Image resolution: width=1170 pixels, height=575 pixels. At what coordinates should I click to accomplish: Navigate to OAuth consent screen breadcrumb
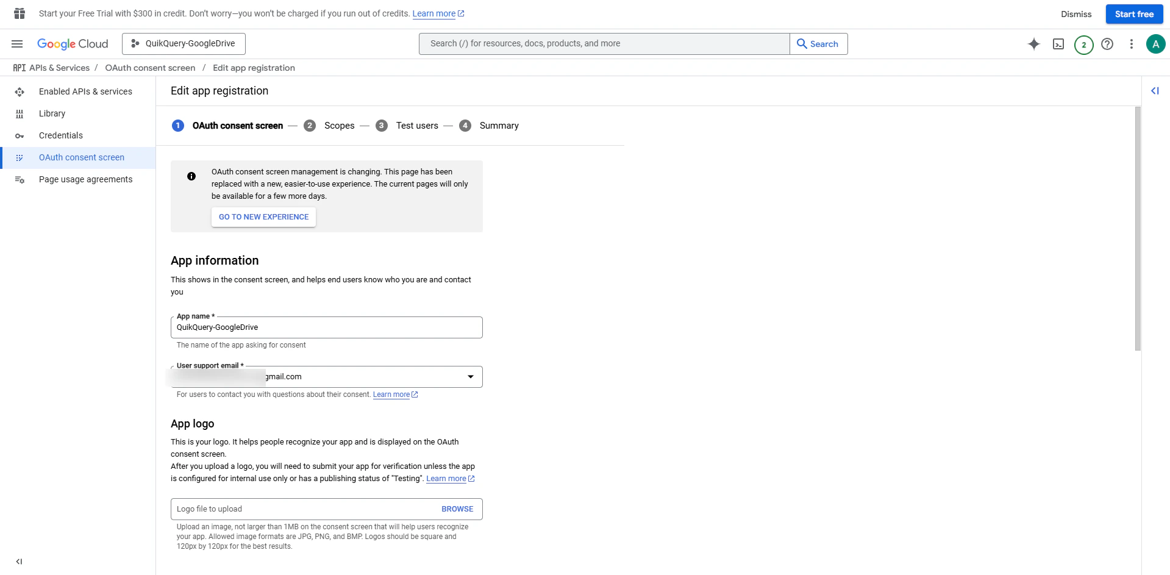[150, 68]
